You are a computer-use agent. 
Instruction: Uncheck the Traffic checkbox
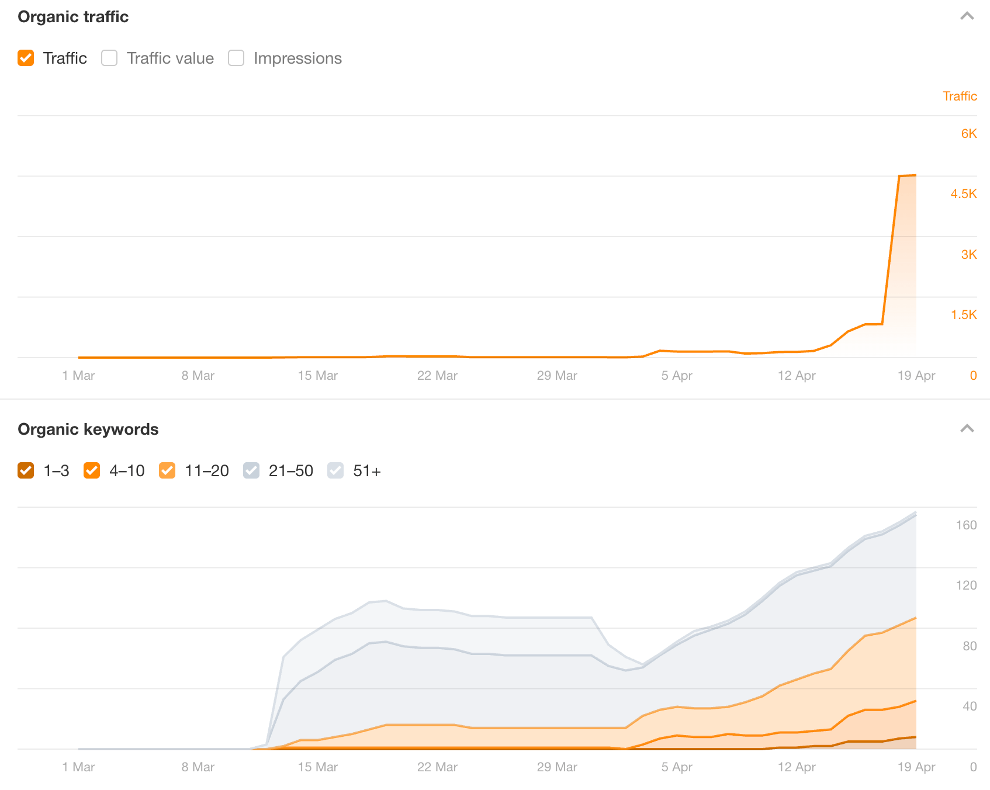(x=26, y=58)
